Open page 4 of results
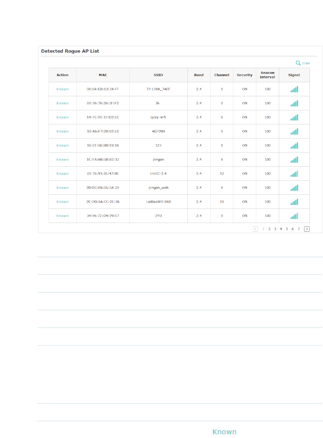The image size is (323, 438). point(281,229)
